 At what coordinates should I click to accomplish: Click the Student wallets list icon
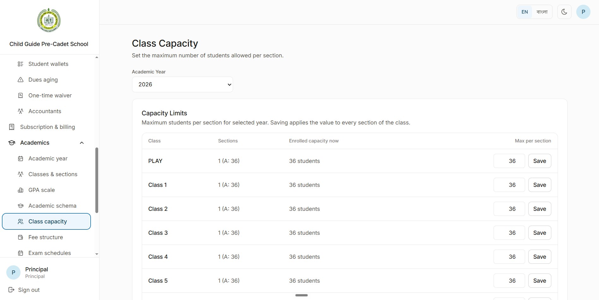21,64
